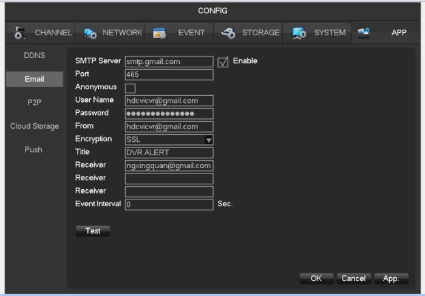Toggle the Enable checkbox for email

(x=223, y=62)
